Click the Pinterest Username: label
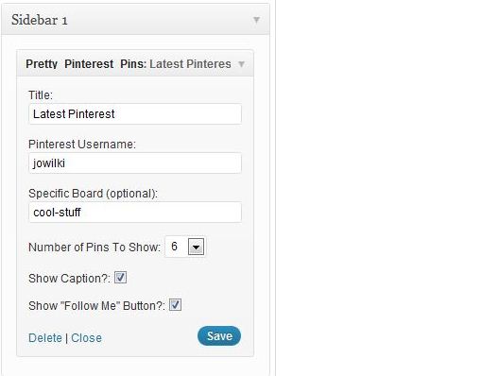Screen dimensions: 499x376 click(x=82, y=145)
